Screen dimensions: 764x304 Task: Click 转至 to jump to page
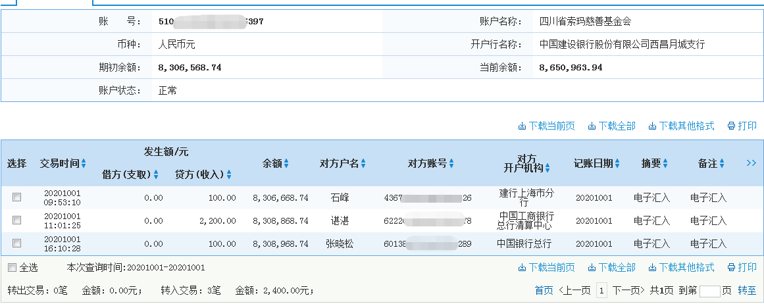coord(747,291)
